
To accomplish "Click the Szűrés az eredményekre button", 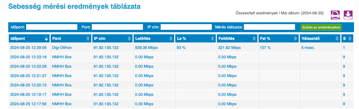I will tap(321, 27).
